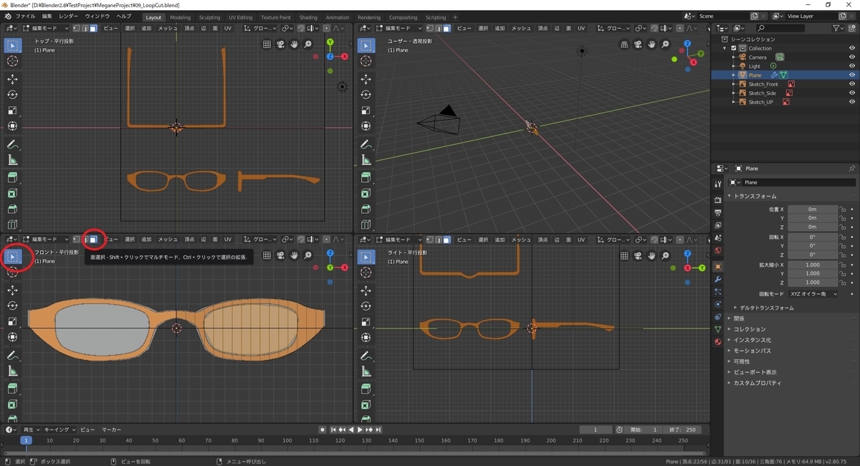Hide Sketch_Front using its eye icon
The height and width of the screenshot is (466, 860).
(x=852, y=84)
